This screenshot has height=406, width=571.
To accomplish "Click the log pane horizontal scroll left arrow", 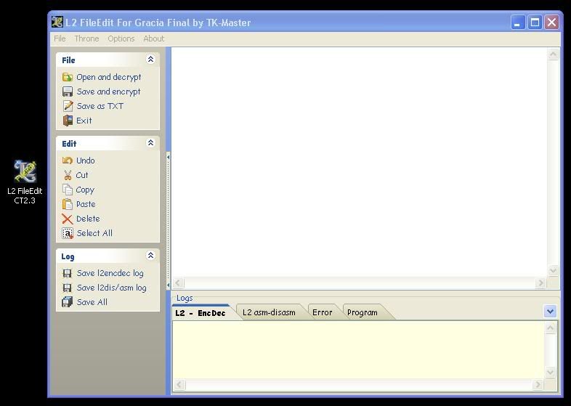I will point(180,384).
